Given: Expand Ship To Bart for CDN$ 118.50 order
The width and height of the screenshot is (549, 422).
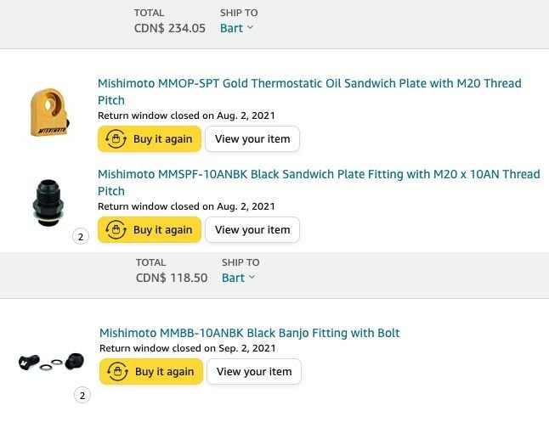Looking at the screenshot, I should (238, 278).
